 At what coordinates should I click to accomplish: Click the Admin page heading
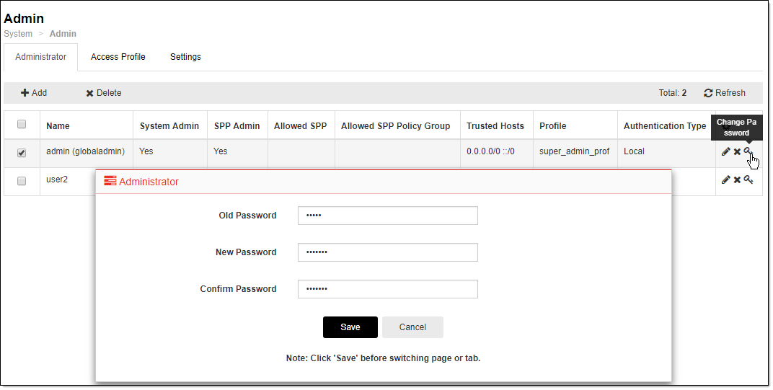(x=24, y=18)
